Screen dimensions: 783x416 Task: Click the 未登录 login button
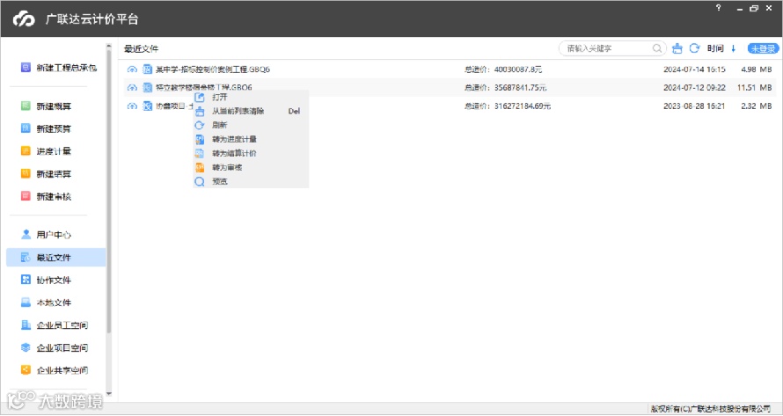(x=763, y=48)
